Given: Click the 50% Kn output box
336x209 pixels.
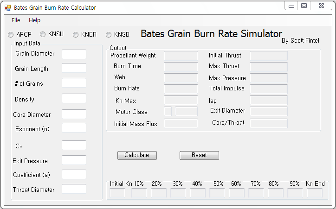Looking at the screenshot, I should [217, 193].
